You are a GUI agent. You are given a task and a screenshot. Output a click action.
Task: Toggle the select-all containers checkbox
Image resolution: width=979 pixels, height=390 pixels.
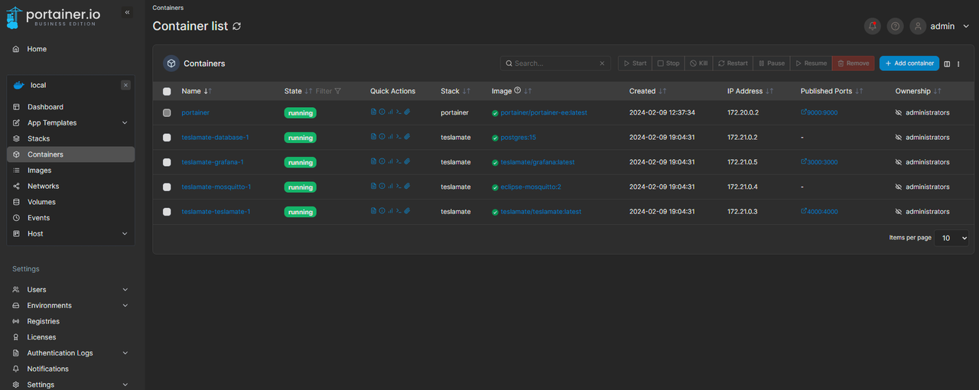[x=167, y=91]
